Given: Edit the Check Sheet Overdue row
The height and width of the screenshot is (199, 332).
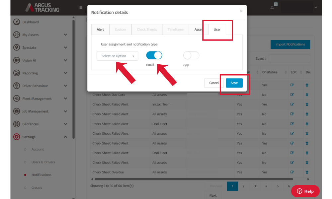Looking at the screenshot, I should pos(292,172).
